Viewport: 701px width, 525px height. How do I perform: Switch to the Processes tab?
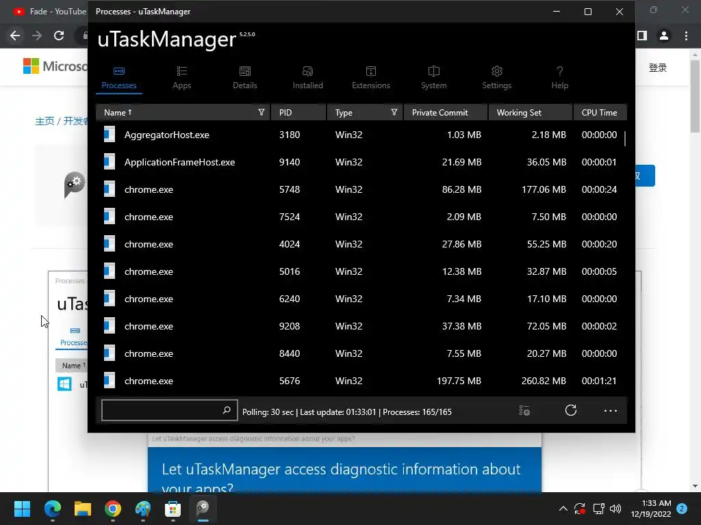click(x=119, y=78)
